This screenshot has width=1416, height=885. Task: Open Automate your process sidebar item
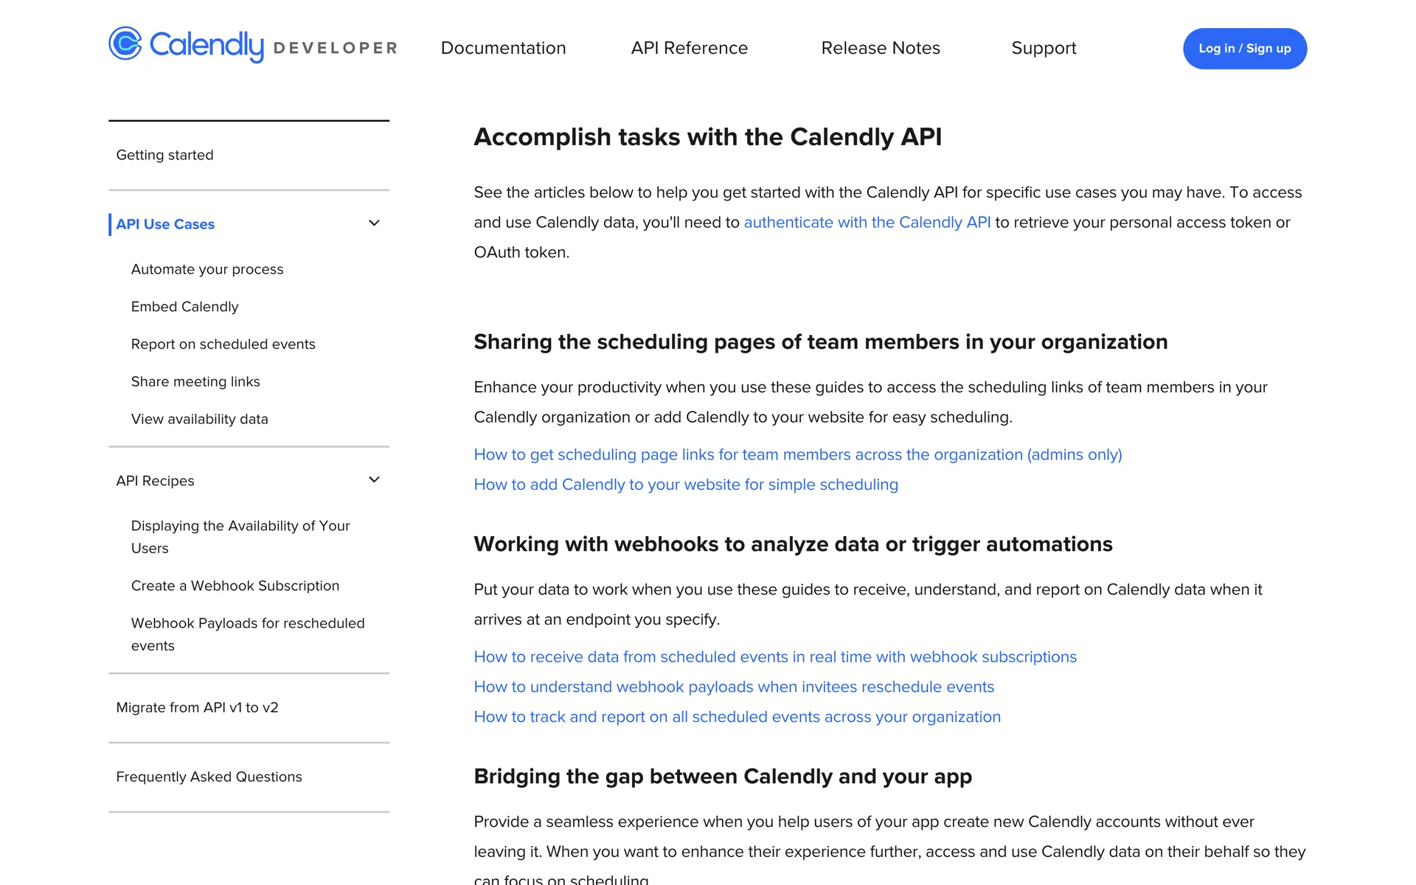point(207,269)
